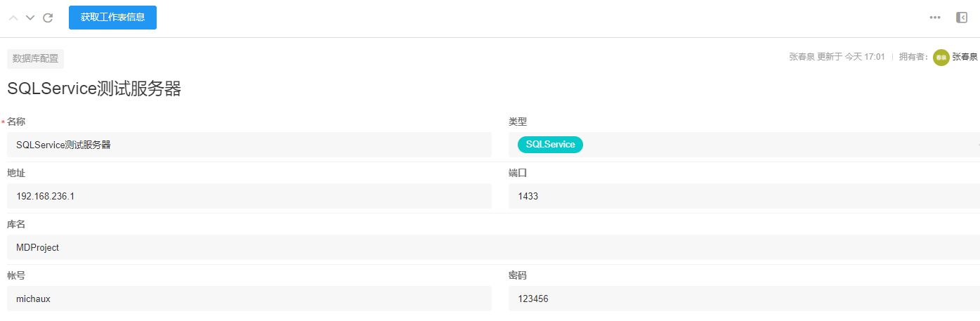980x321 pixels.
Task: Click the owner avatar 春泉
Action: coord(941,58)
